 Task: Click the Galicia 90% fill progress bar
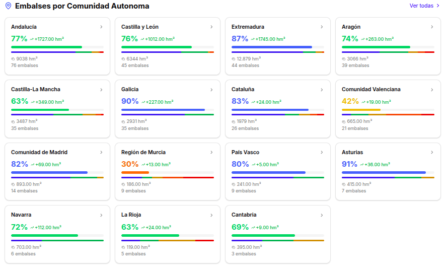pos(163,110)
